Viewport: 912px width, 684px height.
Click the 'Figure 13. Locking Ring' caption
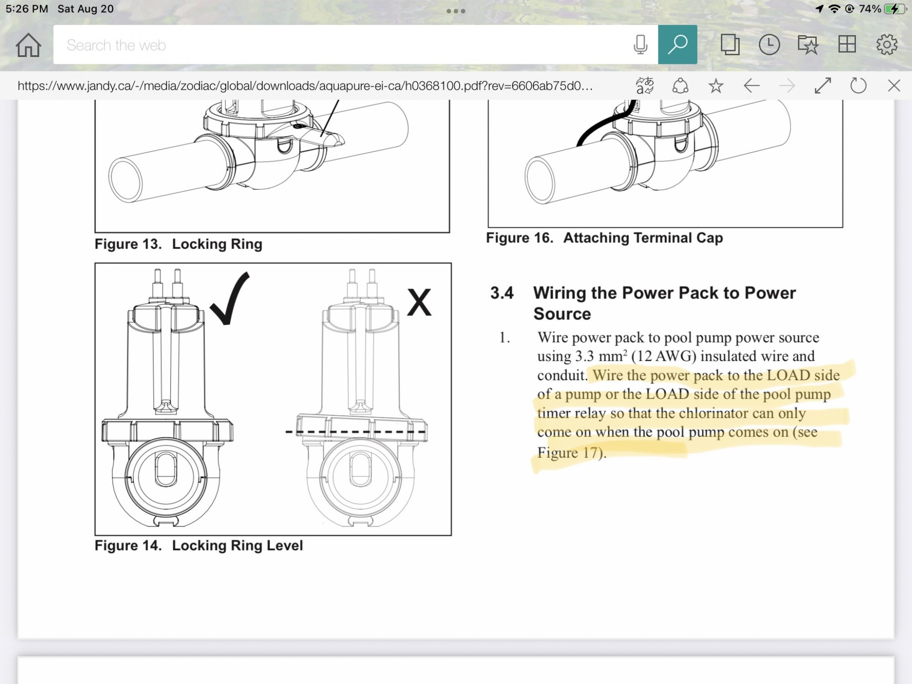[x=178, y=244]
